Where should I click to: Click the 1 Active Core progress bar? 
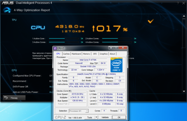pos(64,39)
